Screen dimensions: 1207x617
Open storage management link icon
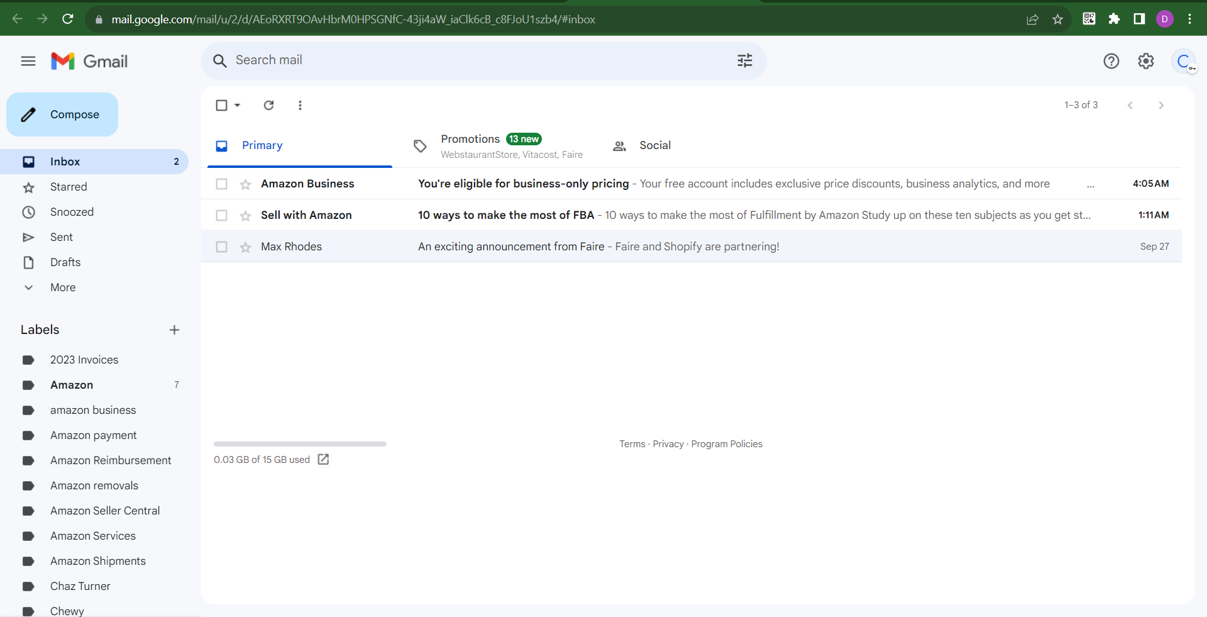coord(323,459)
